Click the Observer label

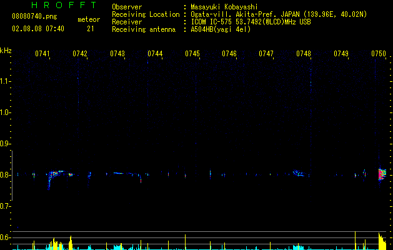tap(127, 7)
